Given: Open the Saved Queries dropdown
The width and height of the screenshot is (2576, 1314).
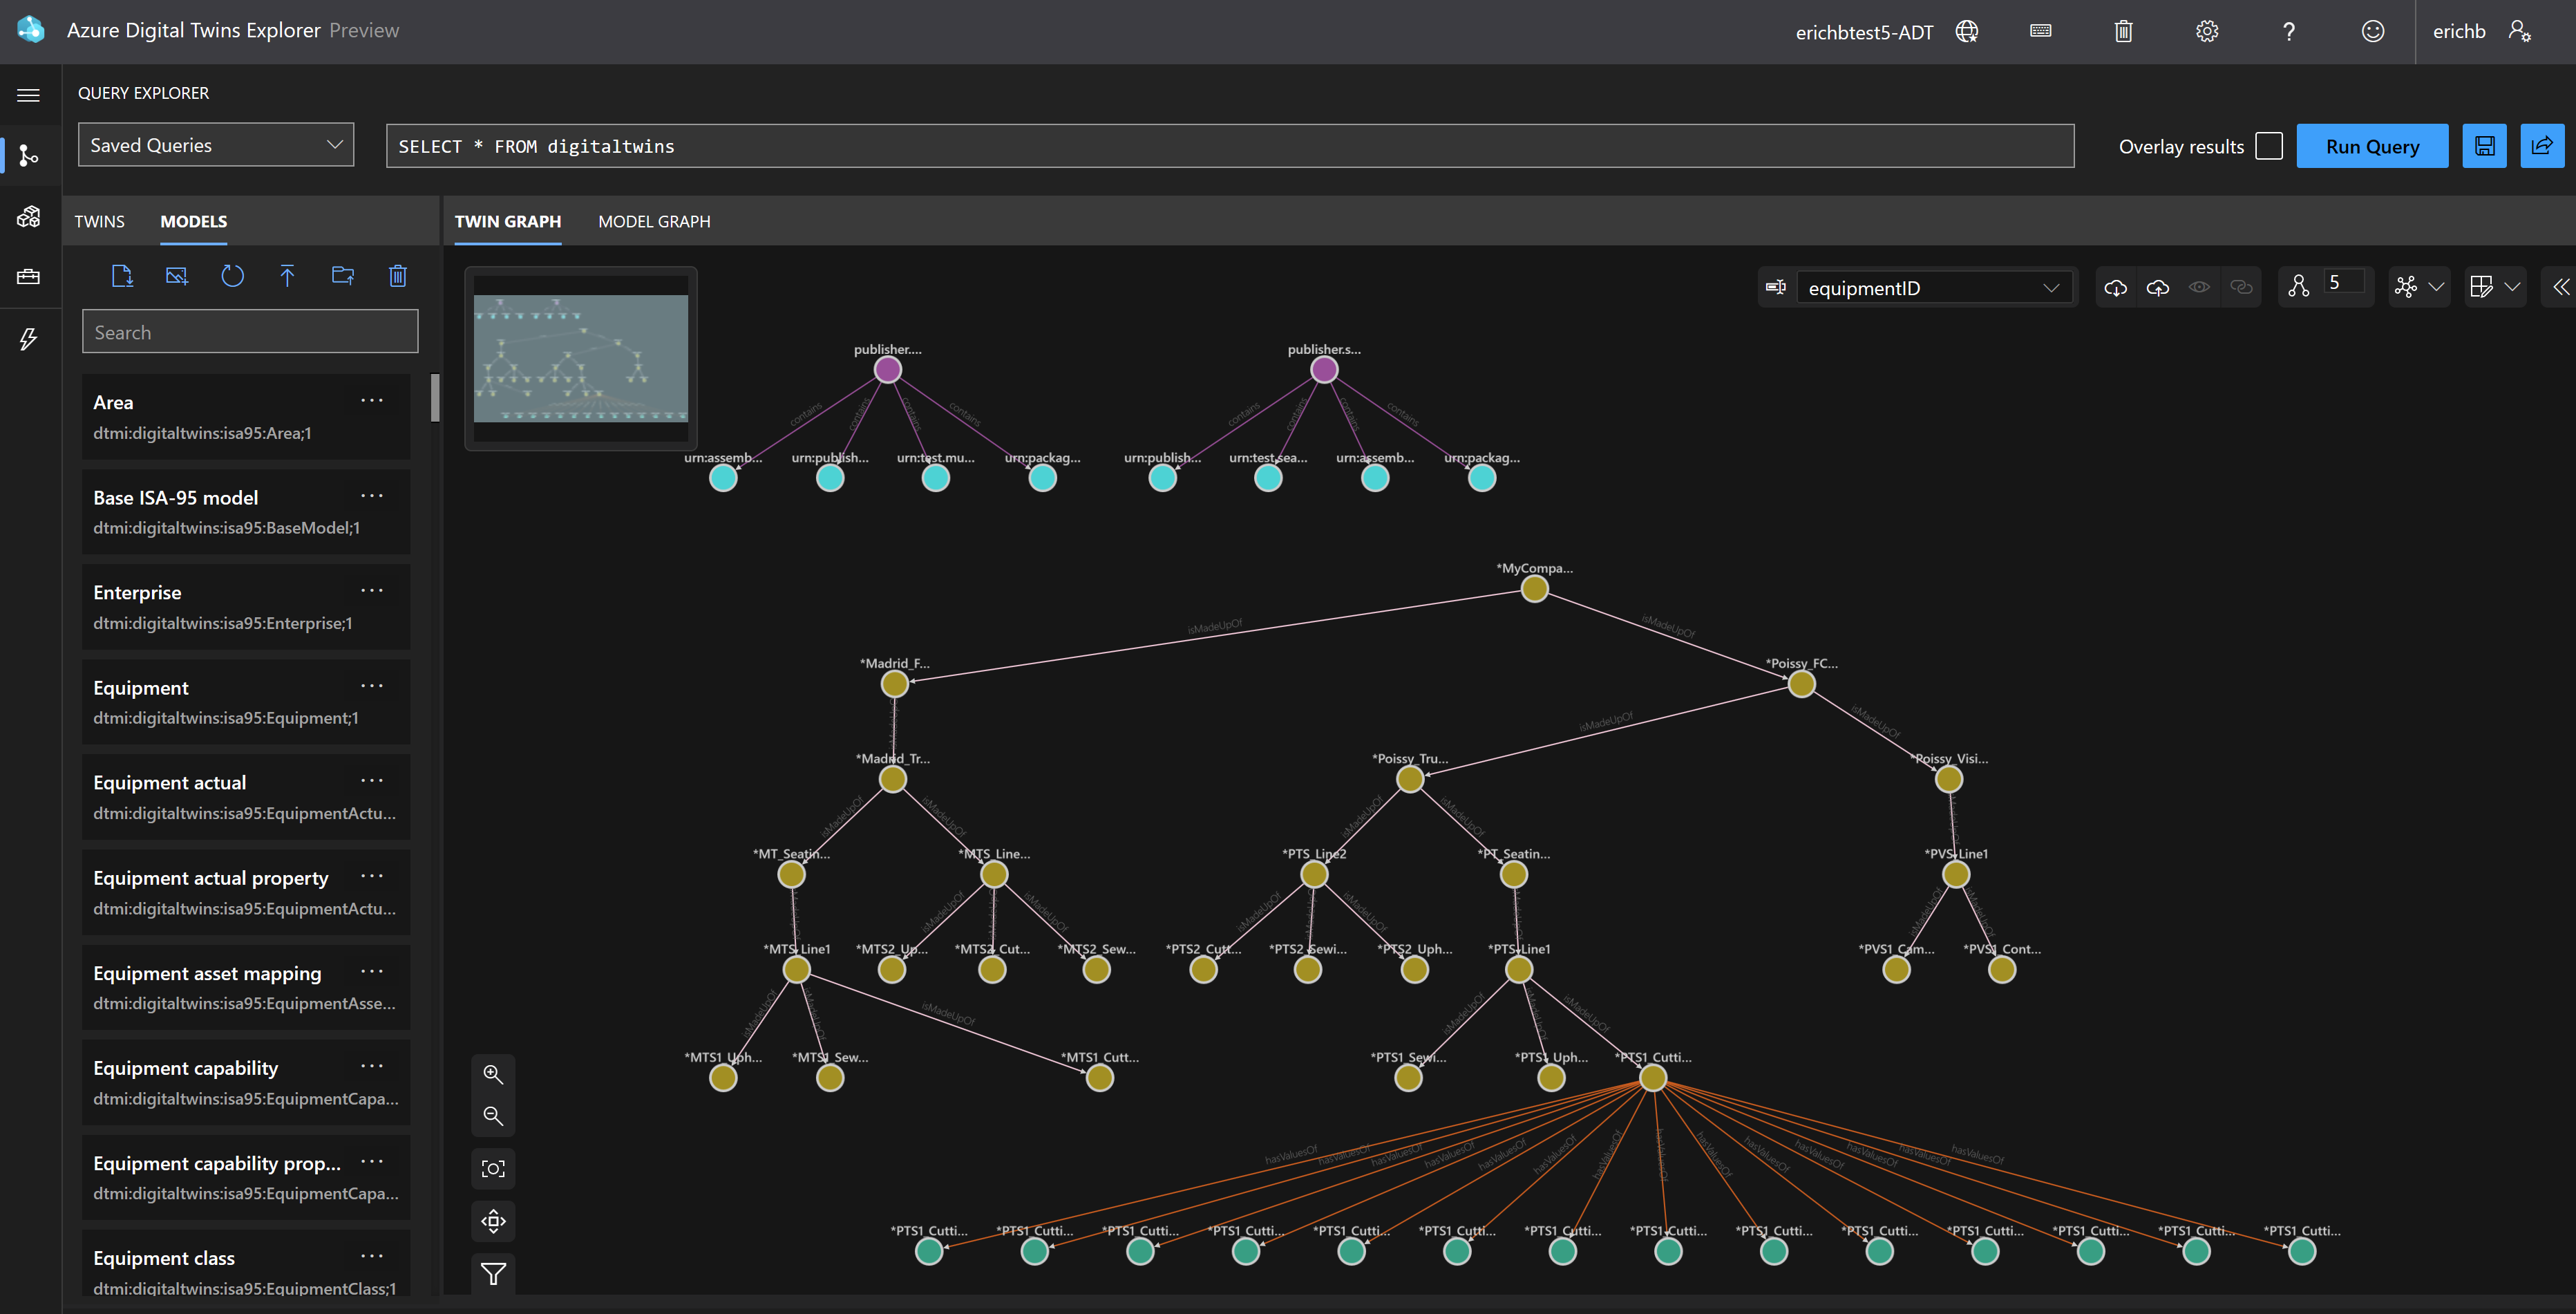Looking at the screenshot, I should [x=216, y=145].
